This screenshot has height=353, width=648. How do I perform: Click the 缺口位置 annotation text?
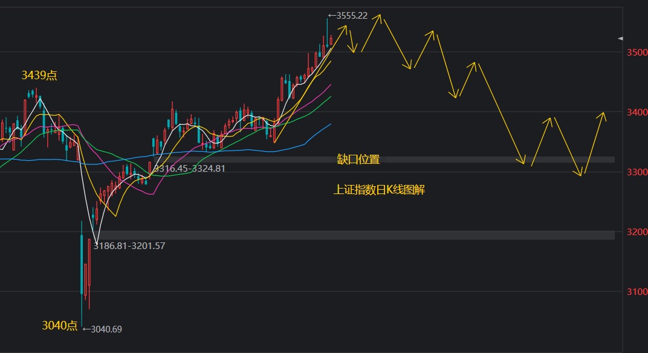tap(358, 160)
